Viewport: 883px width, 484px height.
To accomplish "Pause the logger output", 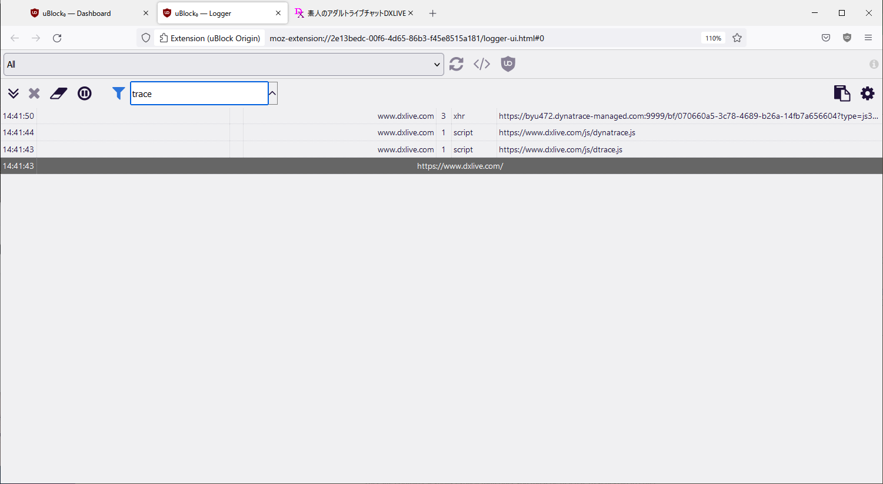I will [x=84, y=93].
